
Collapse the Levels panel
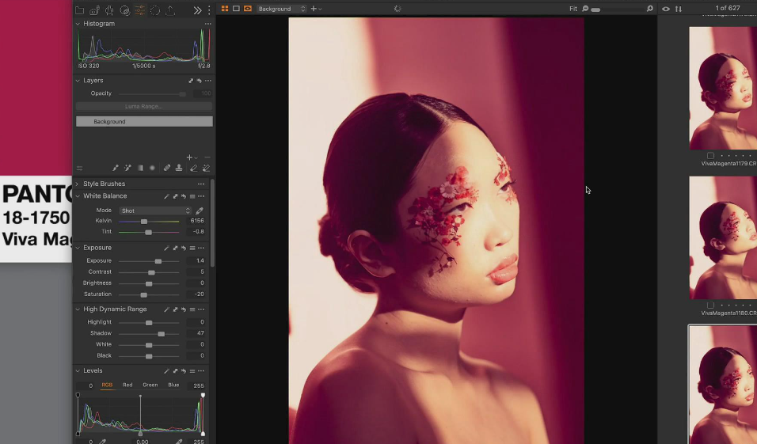(78, 370)
